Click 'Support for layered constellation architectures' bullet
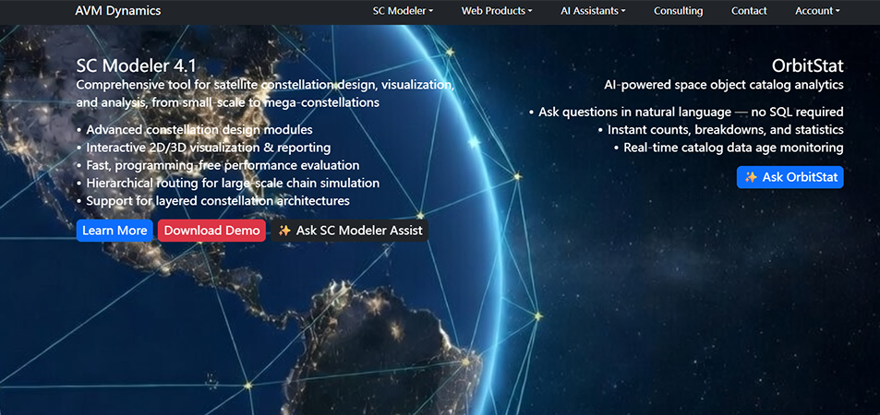The image size is (880, 415). (218, 201)
